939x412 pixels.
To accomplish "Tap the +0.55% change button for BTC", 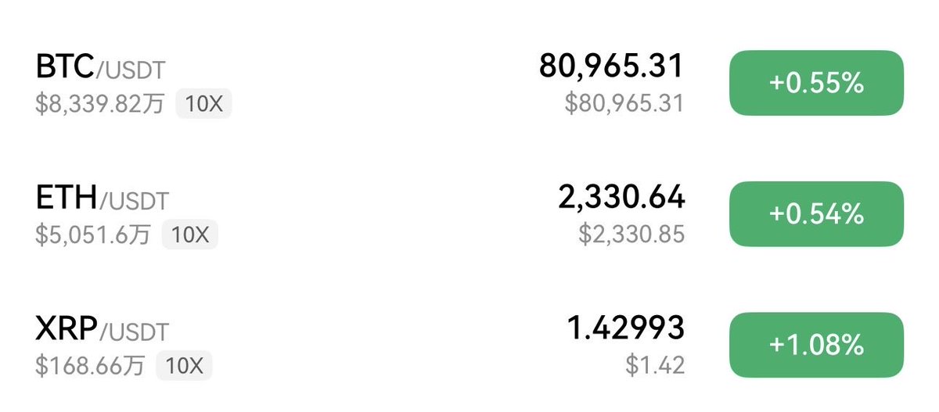I will click(816, 83).
